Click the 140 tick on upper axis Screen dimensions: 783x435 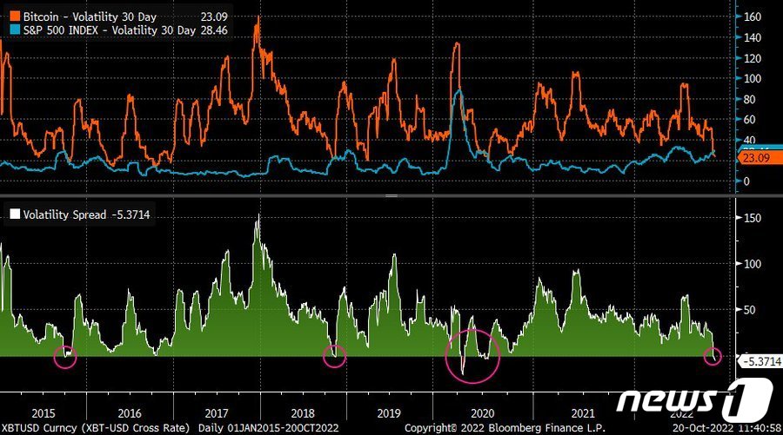pyautogui.click(x=753, y=38)
